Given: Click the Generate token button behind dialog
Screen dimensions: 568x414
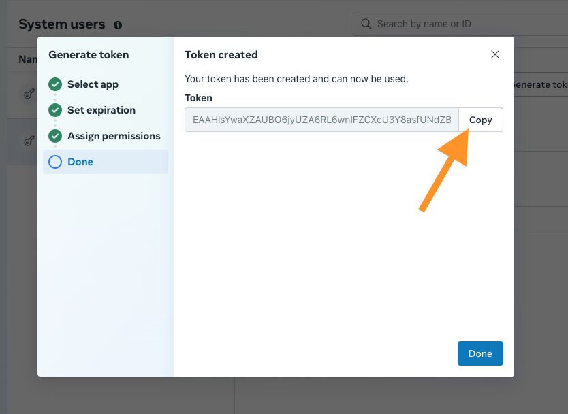Looking at the screenshot, I should click(539, 85).
